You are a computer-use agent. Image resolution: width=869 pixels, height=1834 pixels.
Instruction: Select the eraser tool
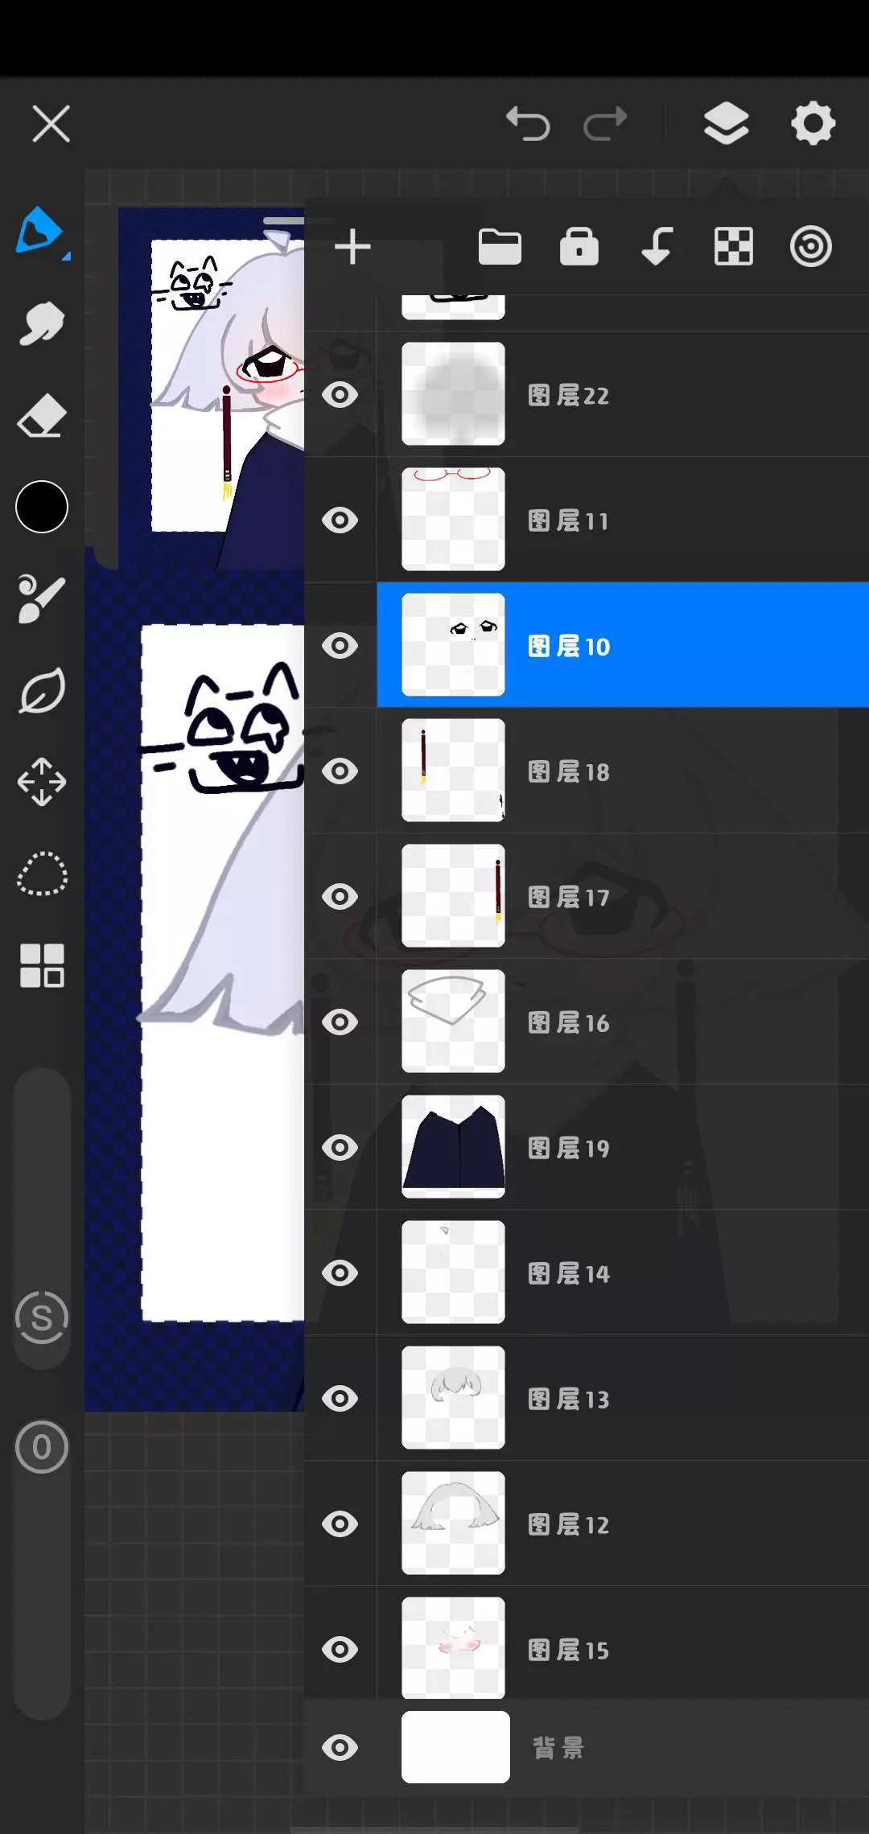tap(42, 416)
